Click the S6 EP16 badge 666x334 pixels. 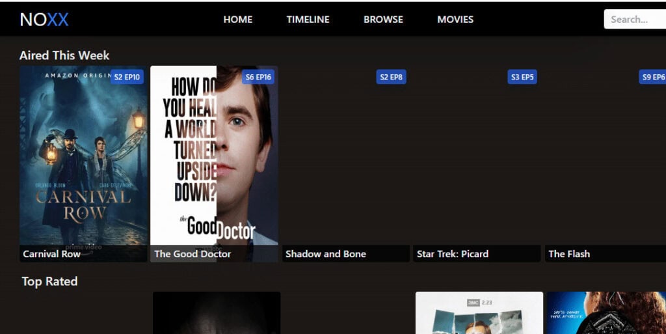click(x=258, y=77)
